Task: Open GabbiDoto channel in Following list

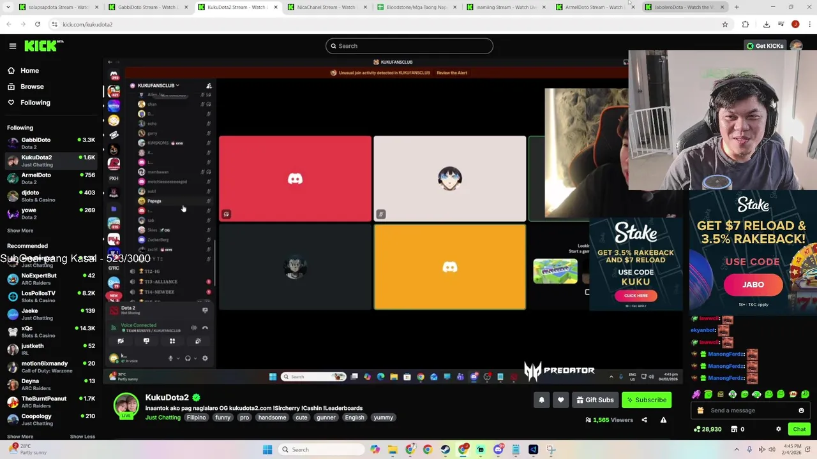Action: tap(51, 143)
